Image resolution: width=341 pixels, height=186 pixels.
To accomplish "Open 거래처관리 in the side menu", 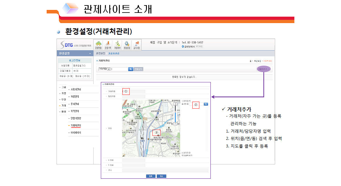I will [76, 125].
